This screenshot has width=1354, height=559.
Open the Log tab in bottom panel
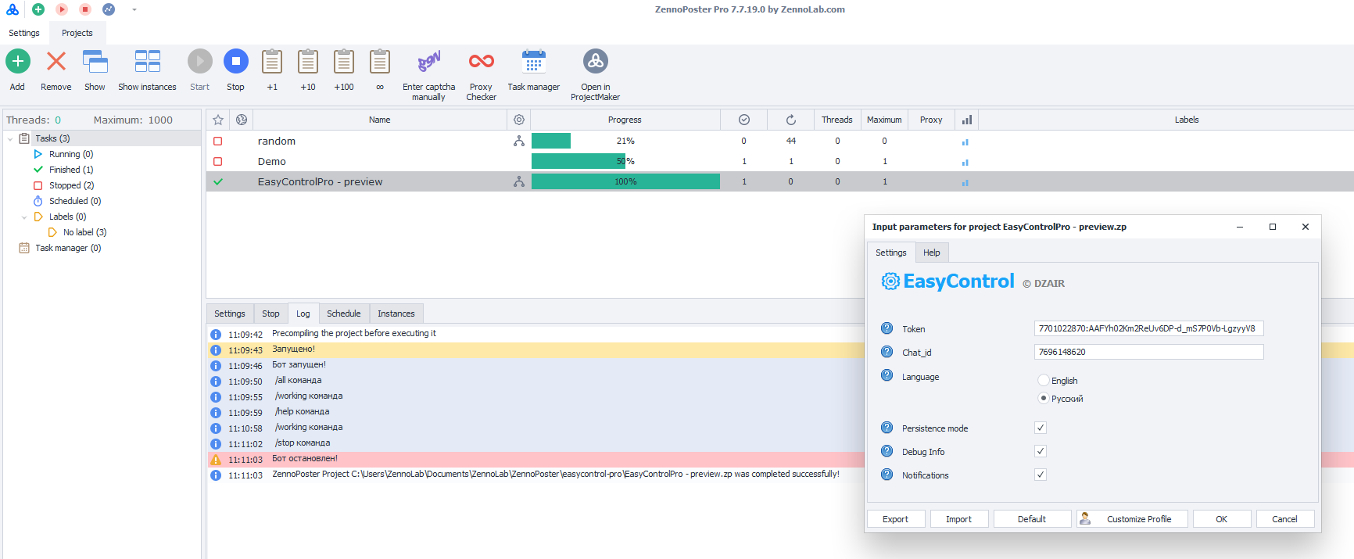tap(303, 314)
